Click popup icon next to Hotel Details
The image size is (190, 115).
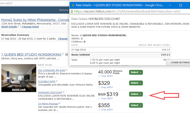tap(18, 26)
